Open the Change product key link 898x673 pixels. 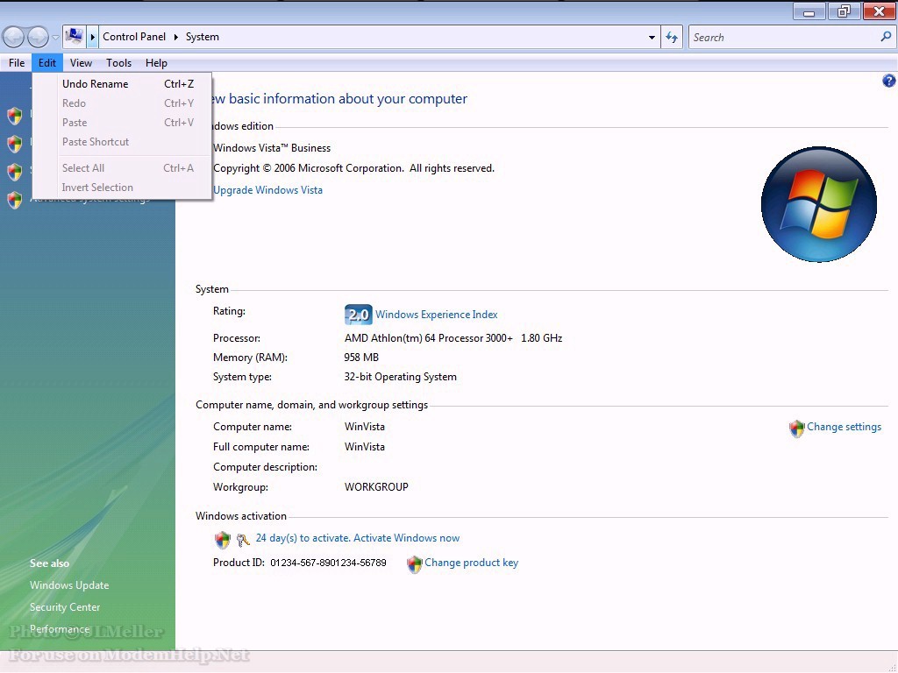click(471, 563)
